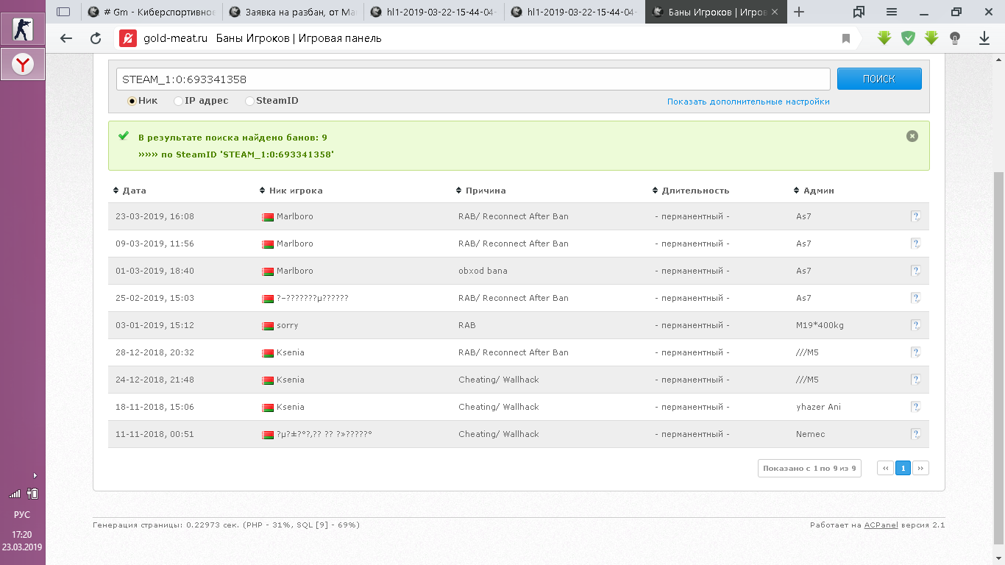The image size is (1005, 565).
Task: Click the РУС language indicator
Action: pos(22,515)
